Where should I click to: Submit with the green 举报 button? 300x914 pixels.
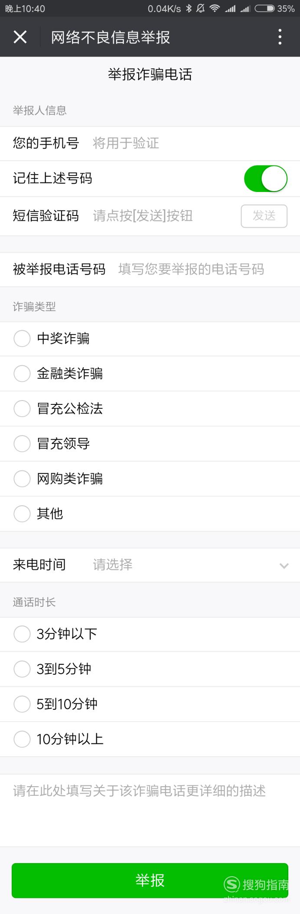click(x=150, y=880)
